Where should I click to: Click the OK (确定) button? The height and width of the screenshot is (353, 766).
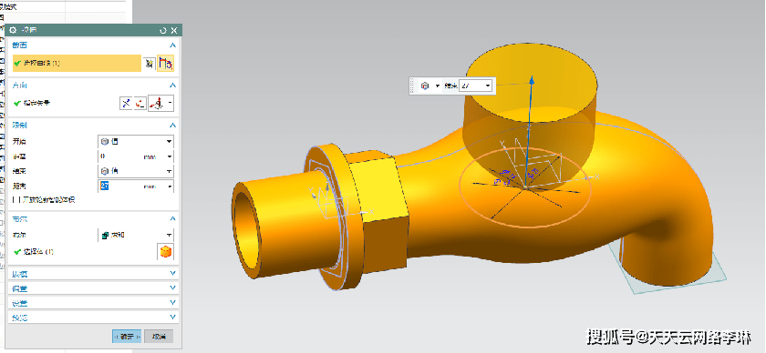click(127, 337)
